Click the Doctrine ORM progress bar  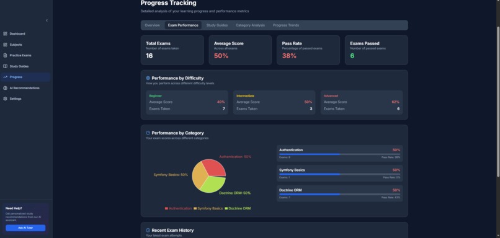pyautogui.click(x=339, y=195)
